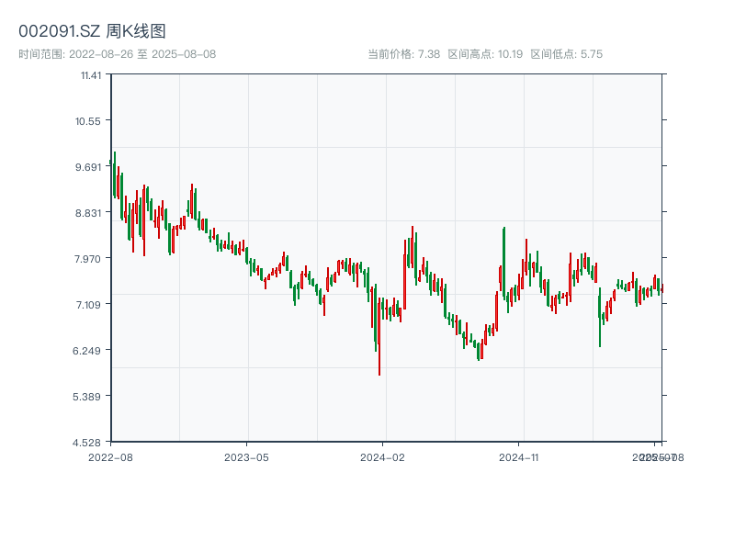735x551 pixels.
Task: Click the 当前价格 7.38 label
Action: tap(404, 54)
